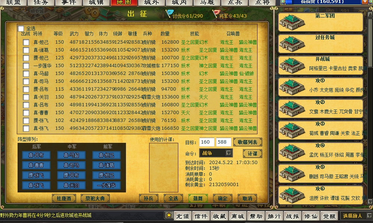
Task: Confirm the expedition with 确定
Action: 223,198
